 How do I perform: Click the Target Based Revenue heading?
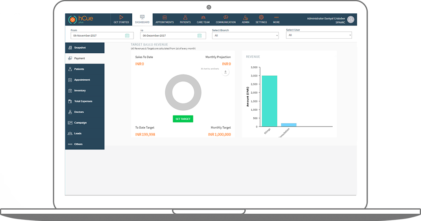149,45
